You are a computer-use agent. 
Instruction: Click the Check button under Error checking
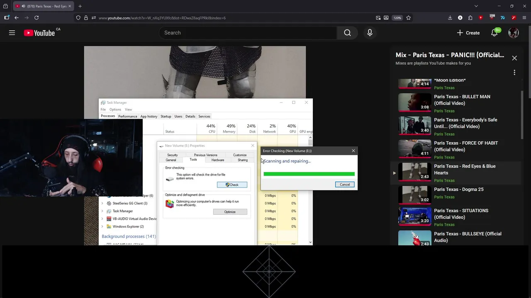tap(232, 185)
